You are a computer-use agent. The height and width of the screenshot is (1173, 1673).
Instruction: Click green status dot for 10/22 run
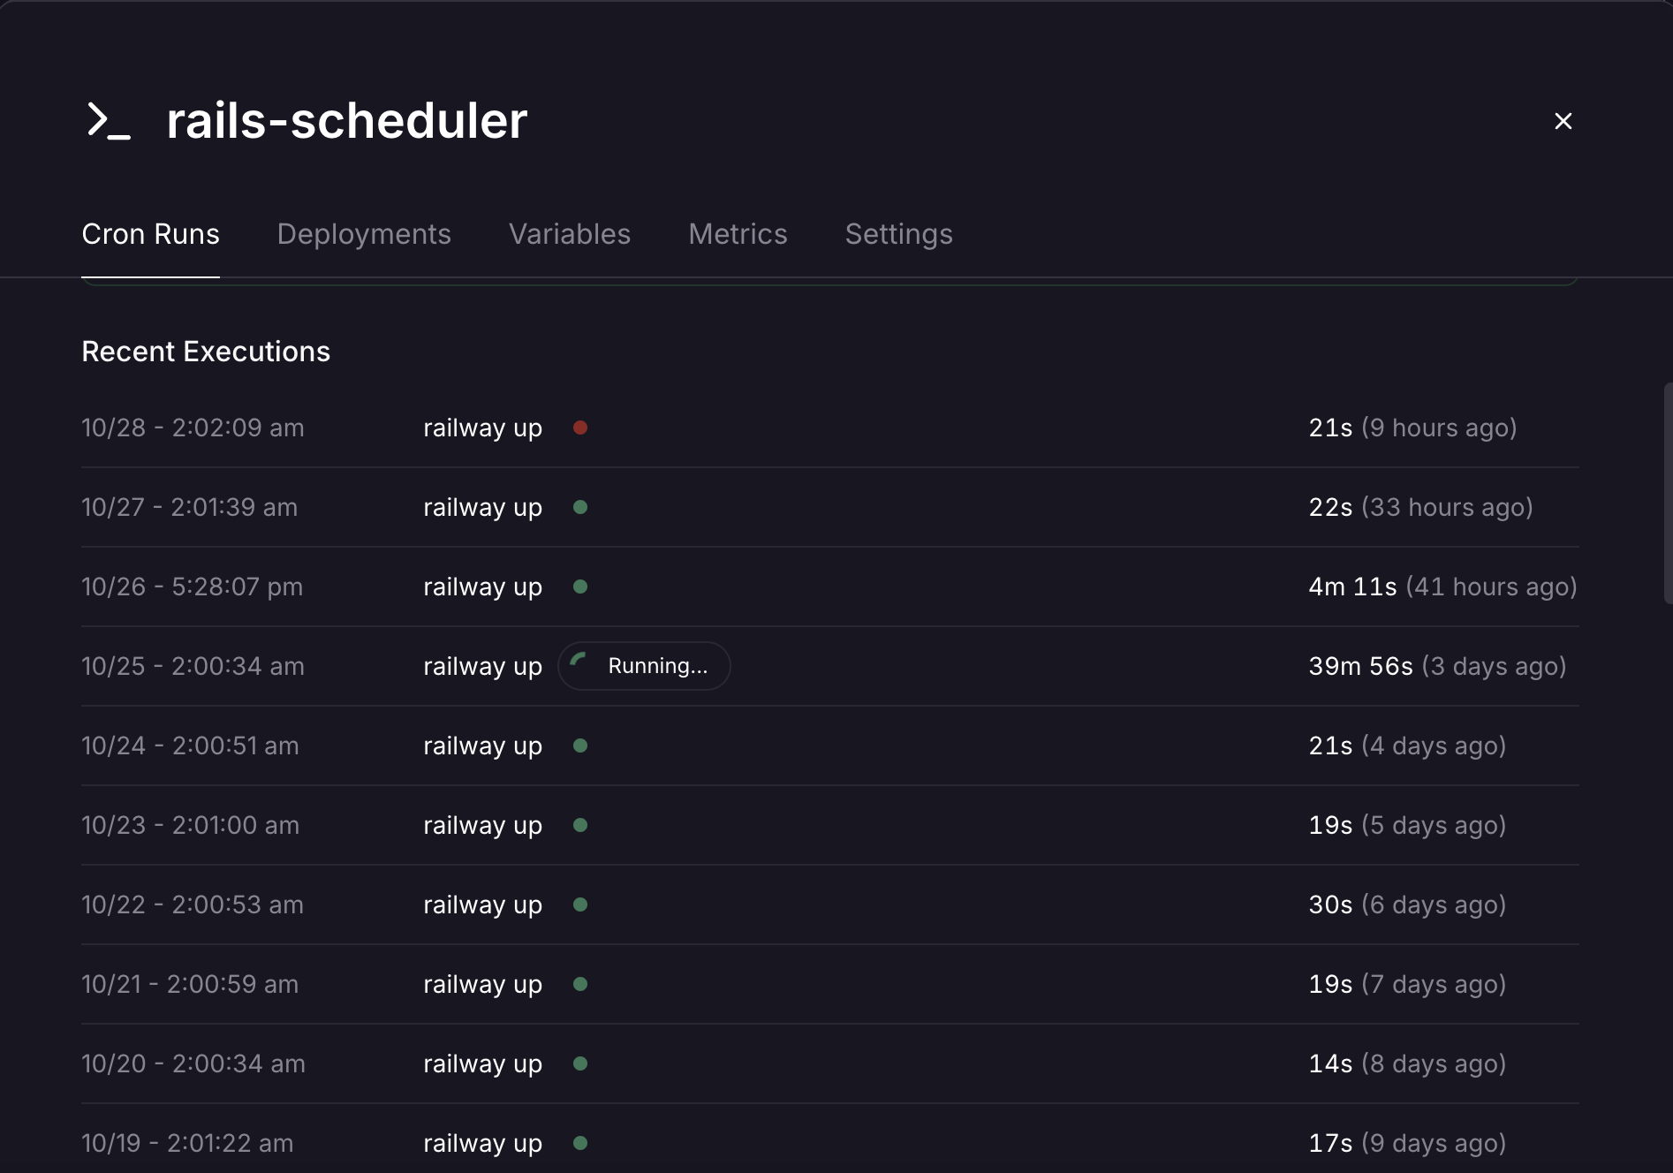(580, 905)
